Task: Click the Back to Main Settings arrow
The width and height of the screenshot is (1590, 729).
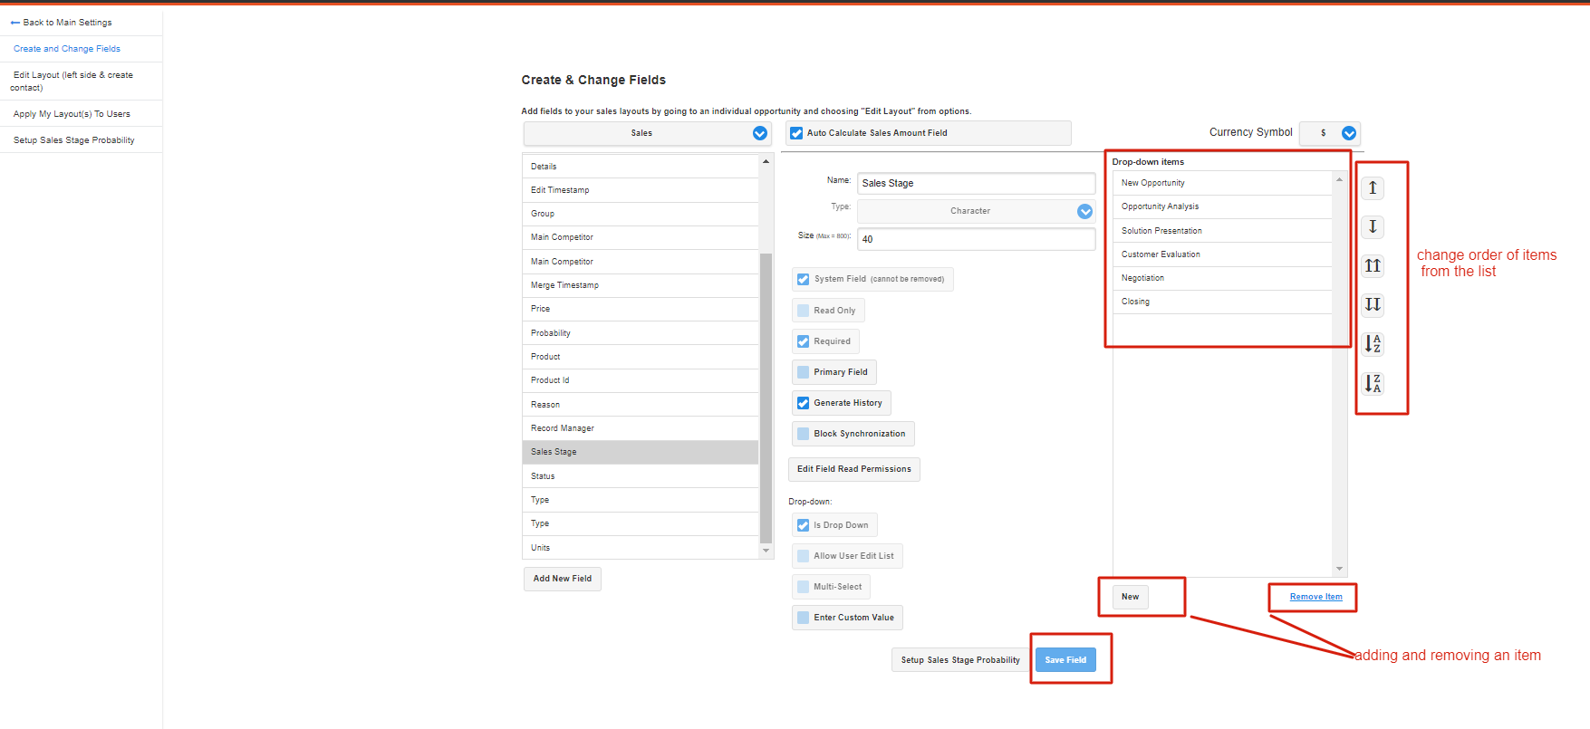Action: point(15,23)
